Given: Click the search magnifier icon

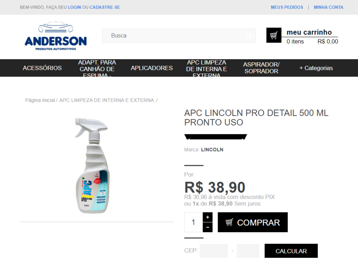Looking at the screenshot, I should pos(249,35).
